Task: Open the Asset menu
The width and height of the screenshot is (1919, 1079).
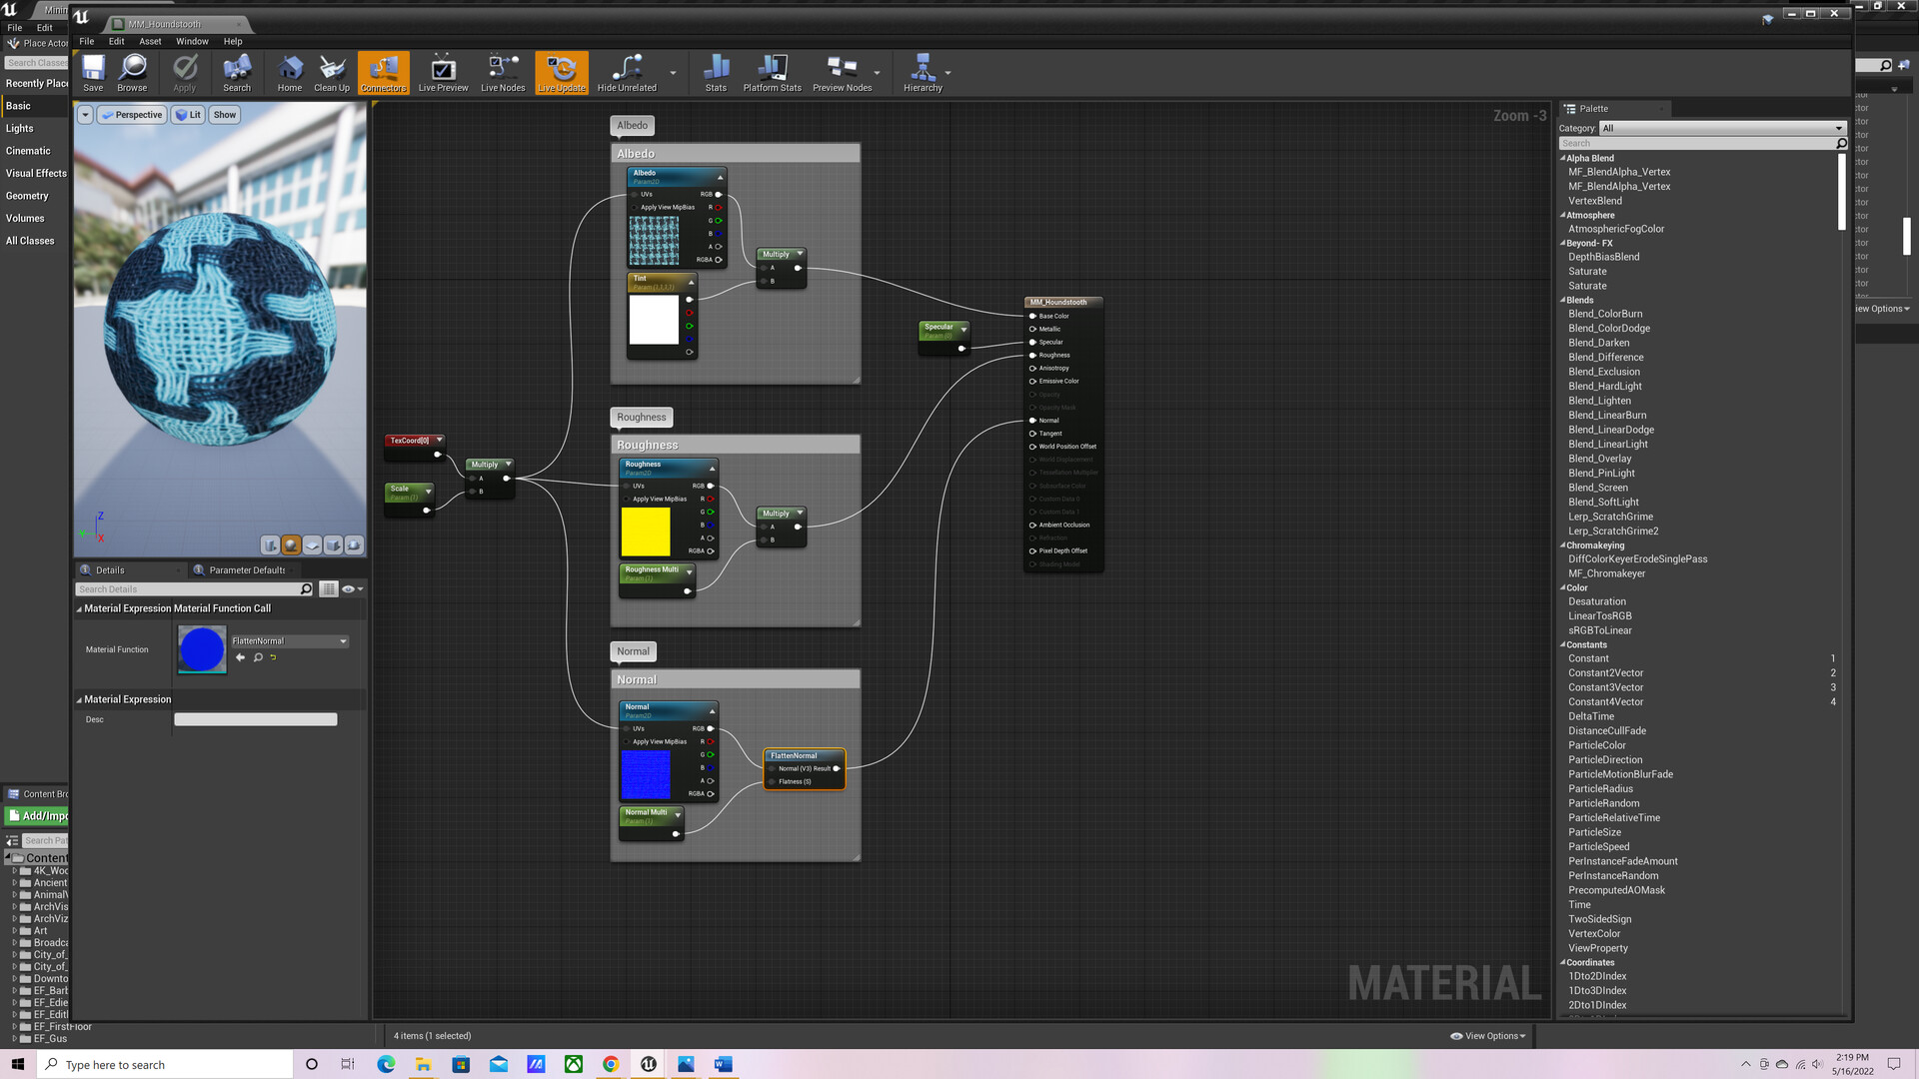Action: (x=150, y=42)
